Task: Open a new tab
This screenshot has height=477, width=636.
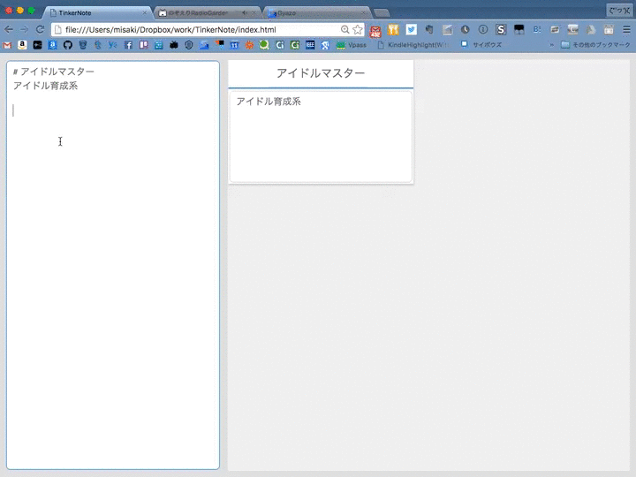Action: [382, 13]
